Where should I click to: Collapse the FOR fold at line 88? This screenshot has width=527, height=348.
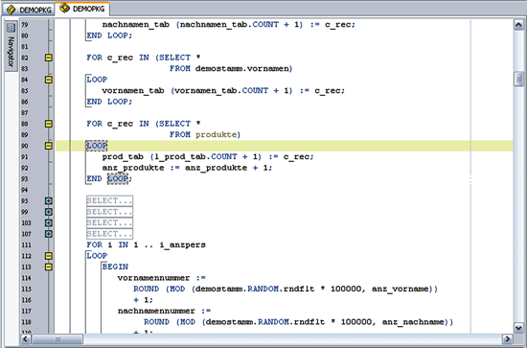coord(49,124)
